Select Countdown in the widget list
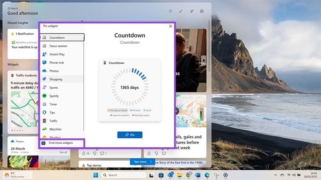 [62, 38]
